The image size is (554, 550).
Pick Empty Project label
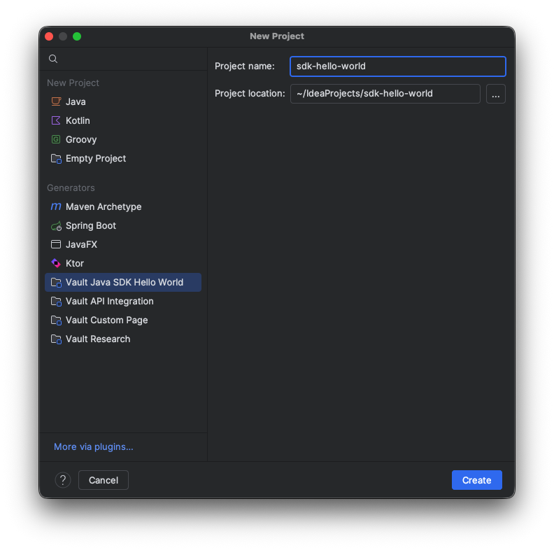tap(96, 159)
